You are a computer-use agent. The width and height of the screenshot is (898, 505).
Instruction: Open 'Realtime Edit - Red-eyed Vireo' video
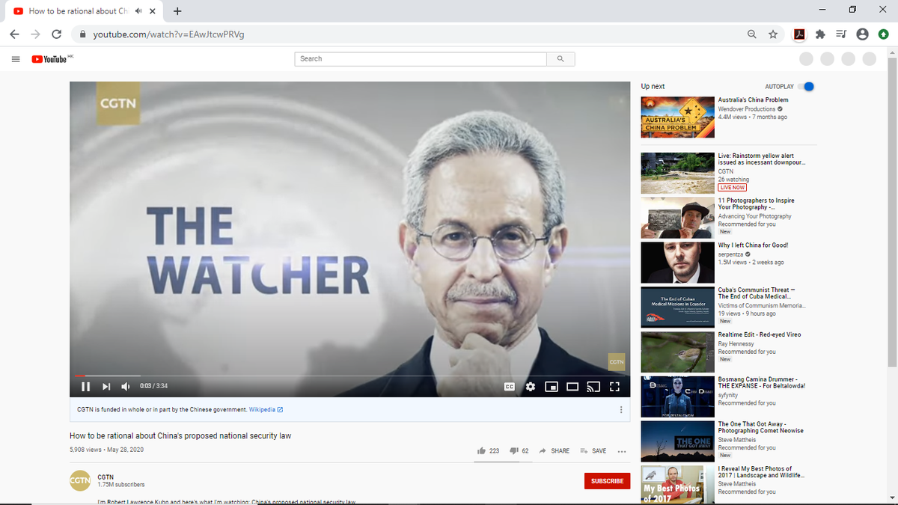click(760, 334)
